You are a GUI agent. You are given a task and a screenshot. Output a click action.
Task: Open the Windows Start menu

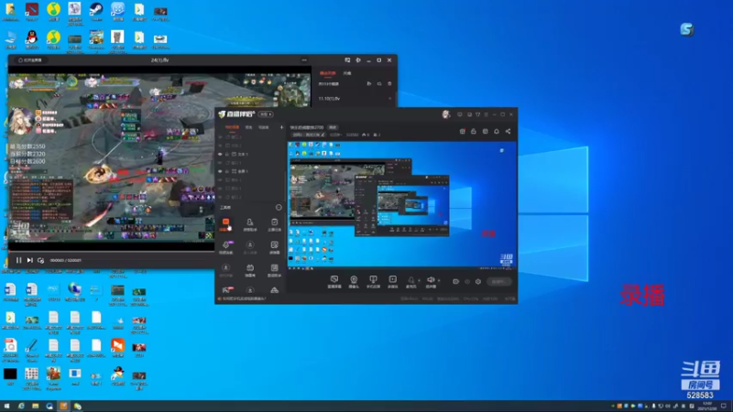(6, 406)
